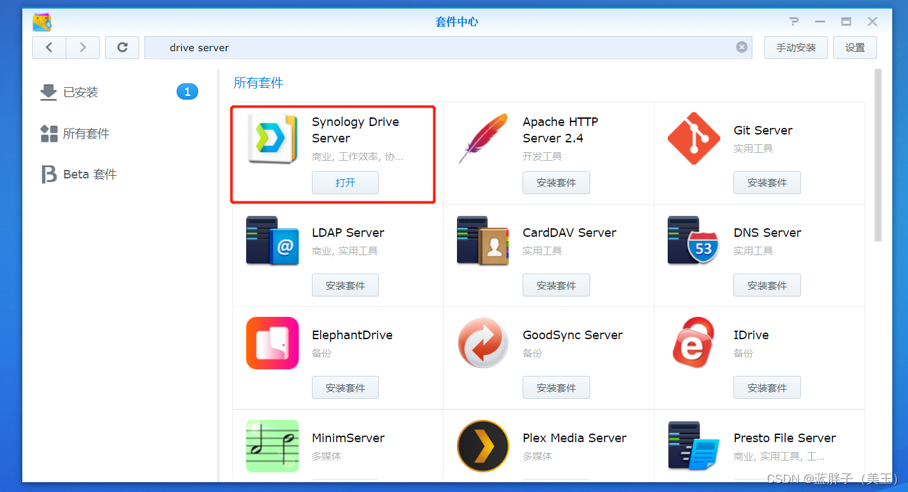Click the Plex Media Server icon
Screen dimensions: 908x492
483,446
